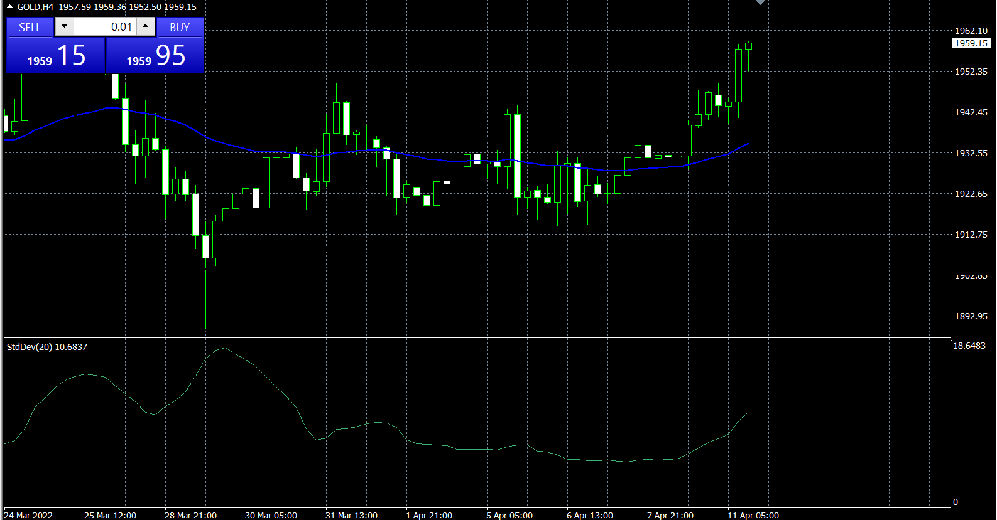Click the GOLD,H4 chart title text

(35, 7)
